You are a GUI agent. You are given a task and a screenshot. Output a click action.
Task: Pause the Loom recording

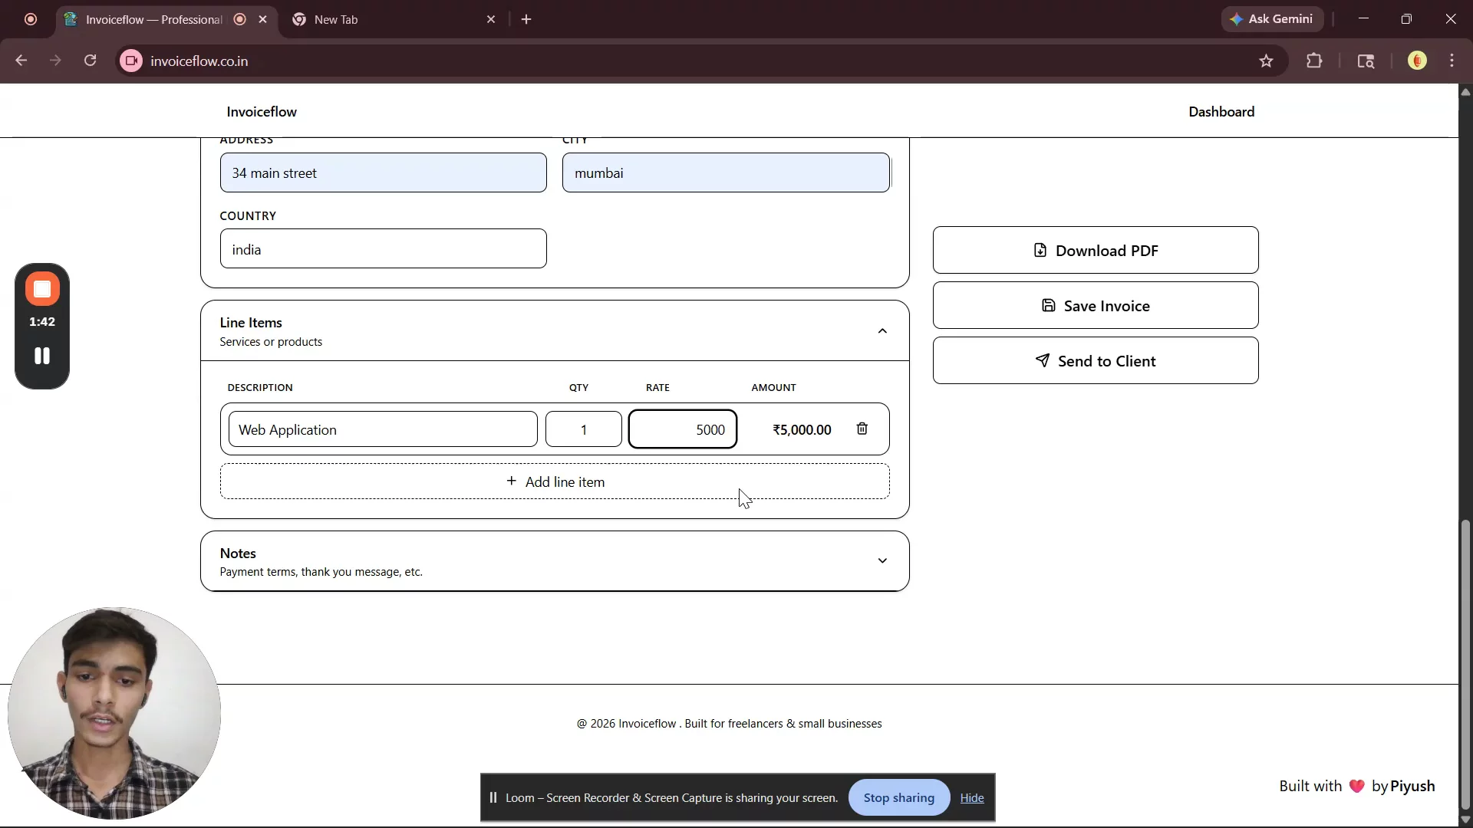click(42, 356)
